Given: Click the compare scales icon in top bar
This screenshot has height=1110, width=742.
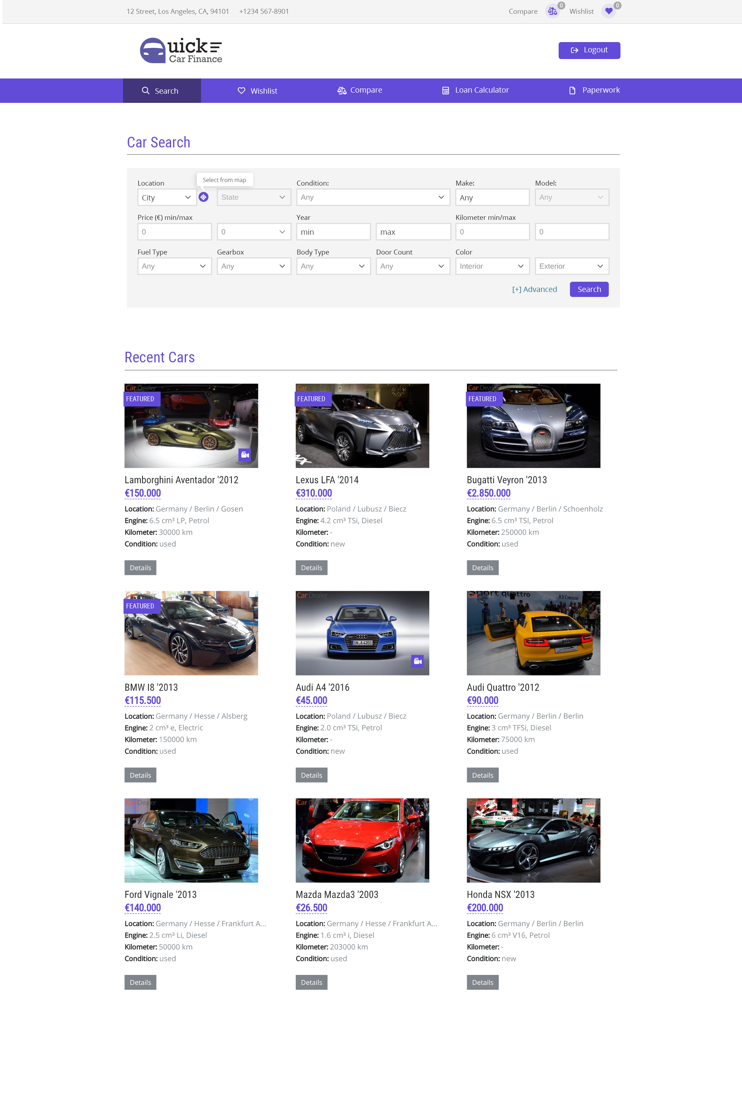Looking at the screenshot, I should 552,11.
